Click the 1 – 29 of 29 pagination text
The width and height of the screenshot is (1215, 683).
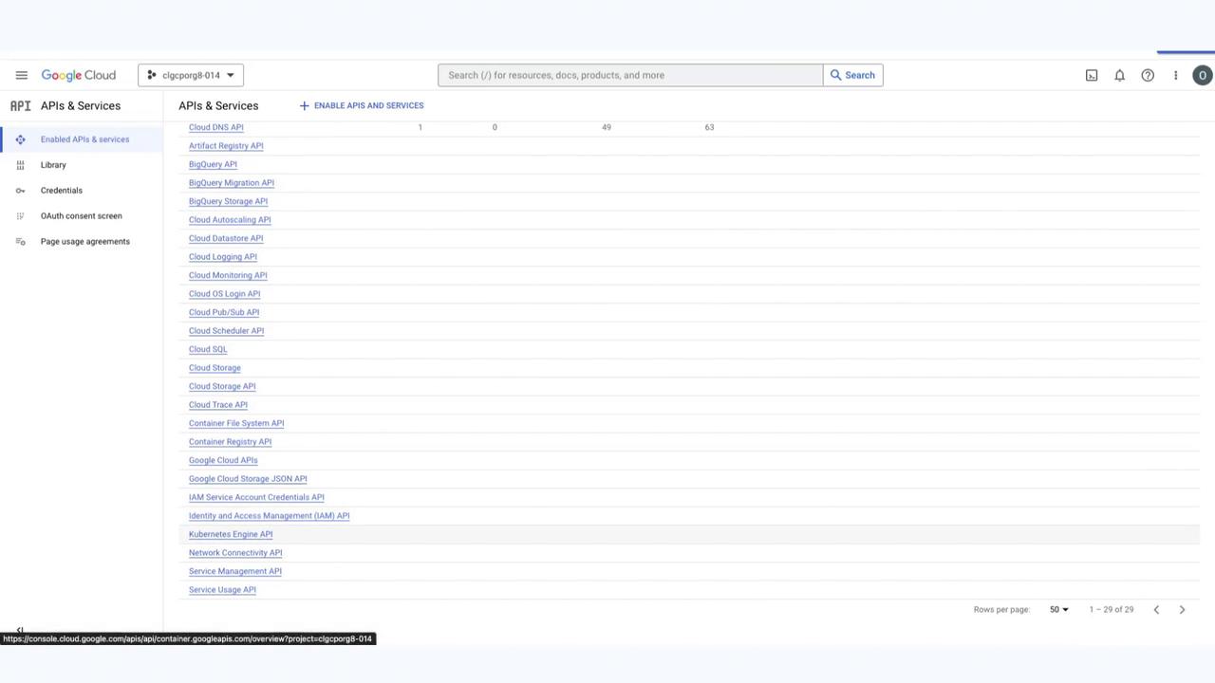point(1112,609)
